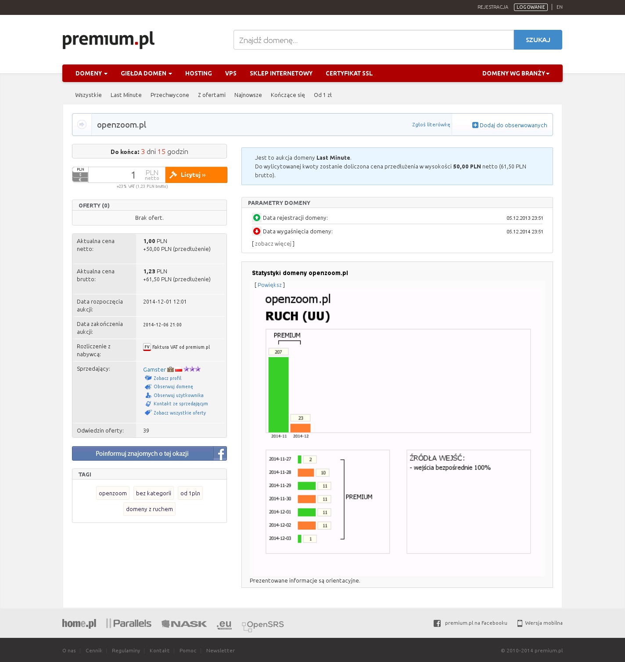625x662 pixels.
Task: Switch bid currency to euro
Action: point(80,179)
